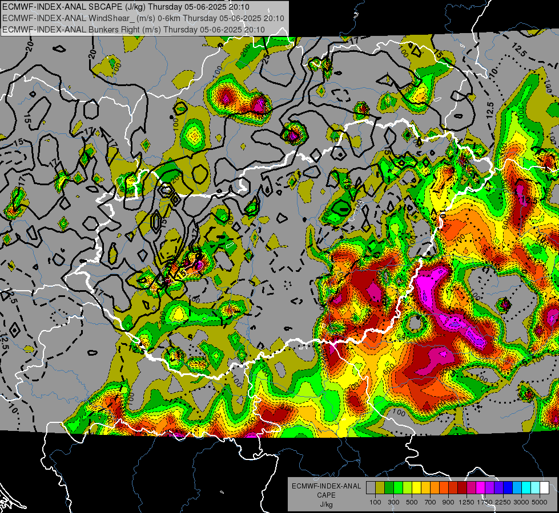The height and width of the screenshot is (513, 559).
Task: Pick the white legend swatch after 5000
Action: click(544, 488)
